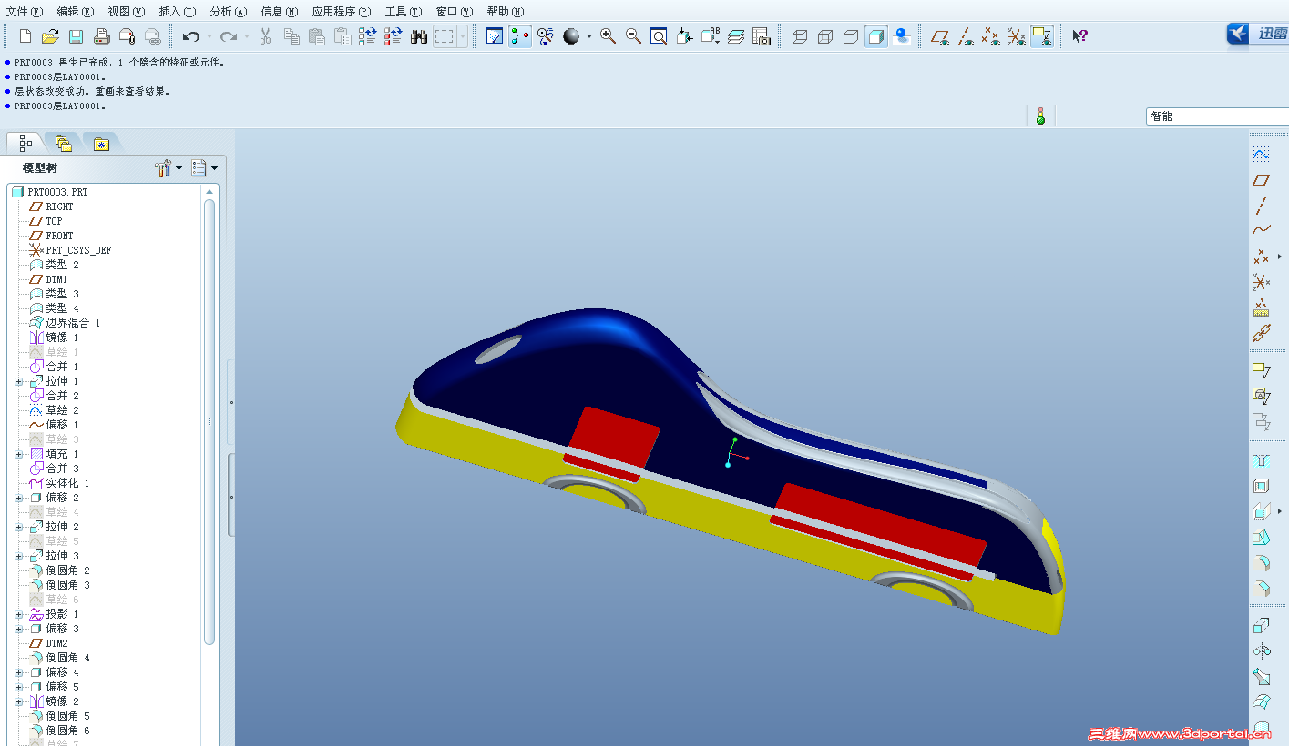
Task: Switch to the folder browser tab
Action: [x=63, y=143]
